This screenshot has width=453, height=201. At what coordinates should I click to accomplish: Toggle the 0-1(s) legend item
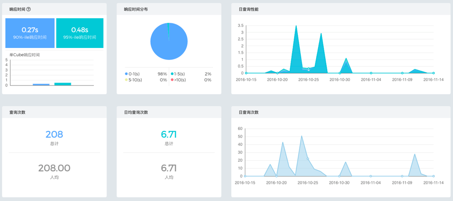[x=135, y=74]
